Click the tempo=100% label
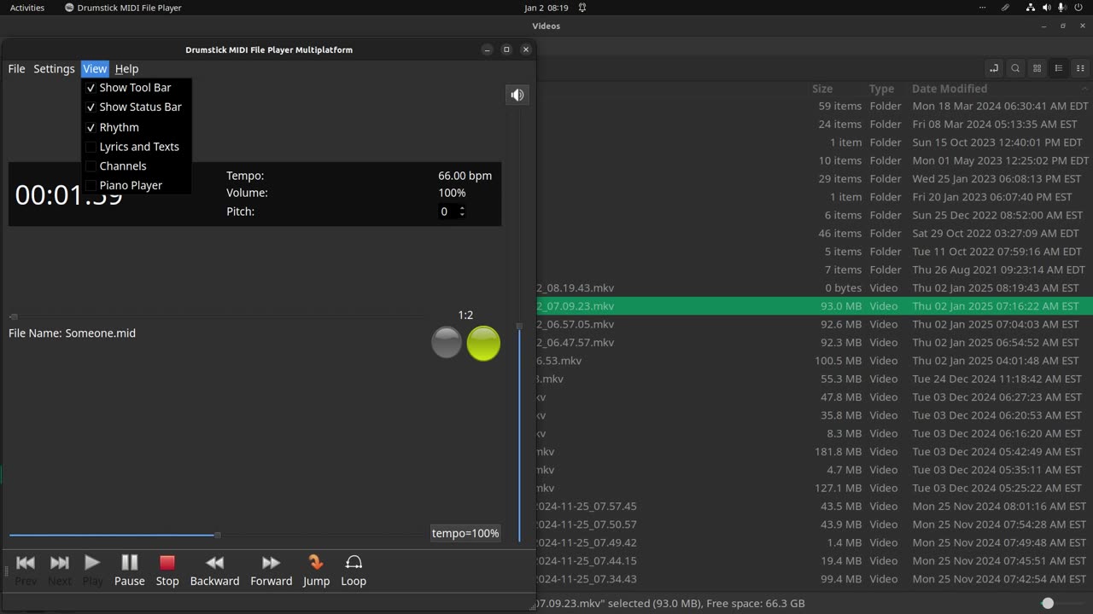This screenshot has width=1093, height=614. click(x=465, y=533)
